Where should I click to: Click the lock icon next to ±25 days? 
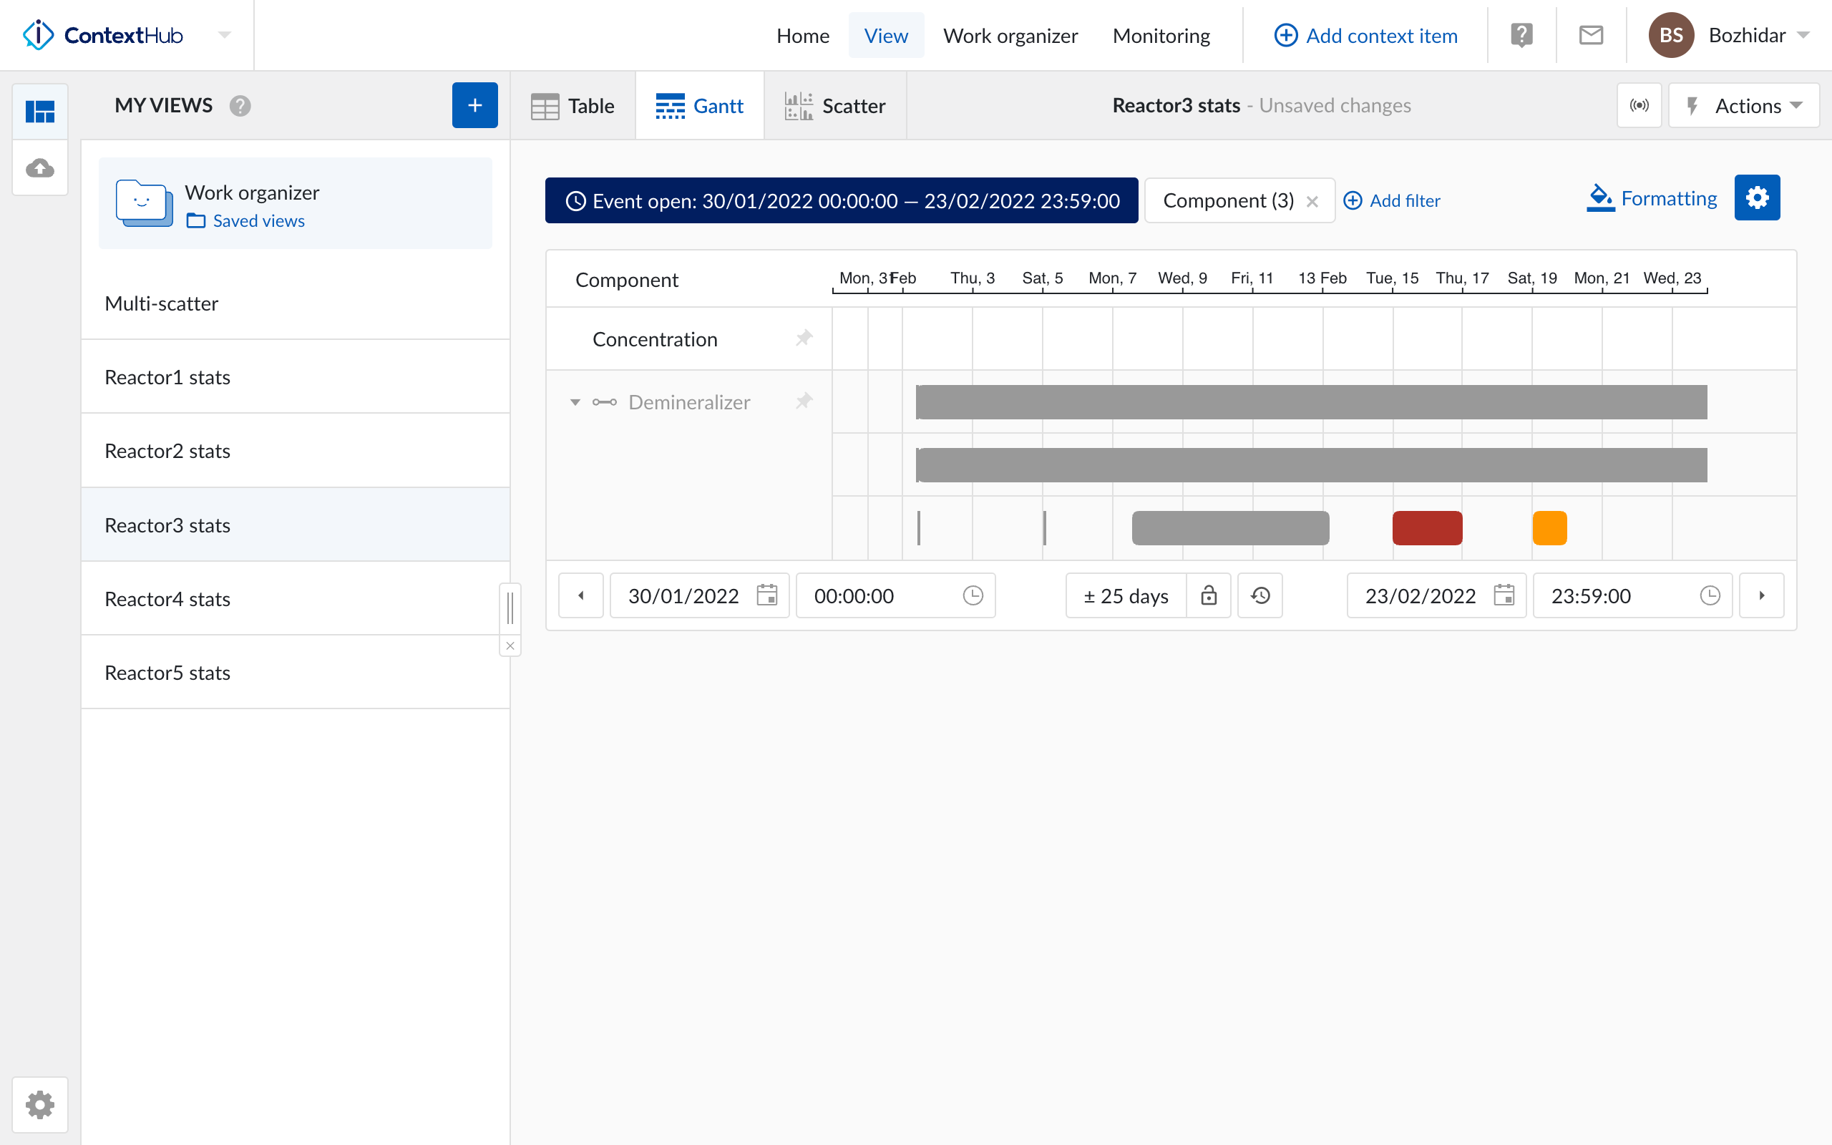[x=1209, y=595]
